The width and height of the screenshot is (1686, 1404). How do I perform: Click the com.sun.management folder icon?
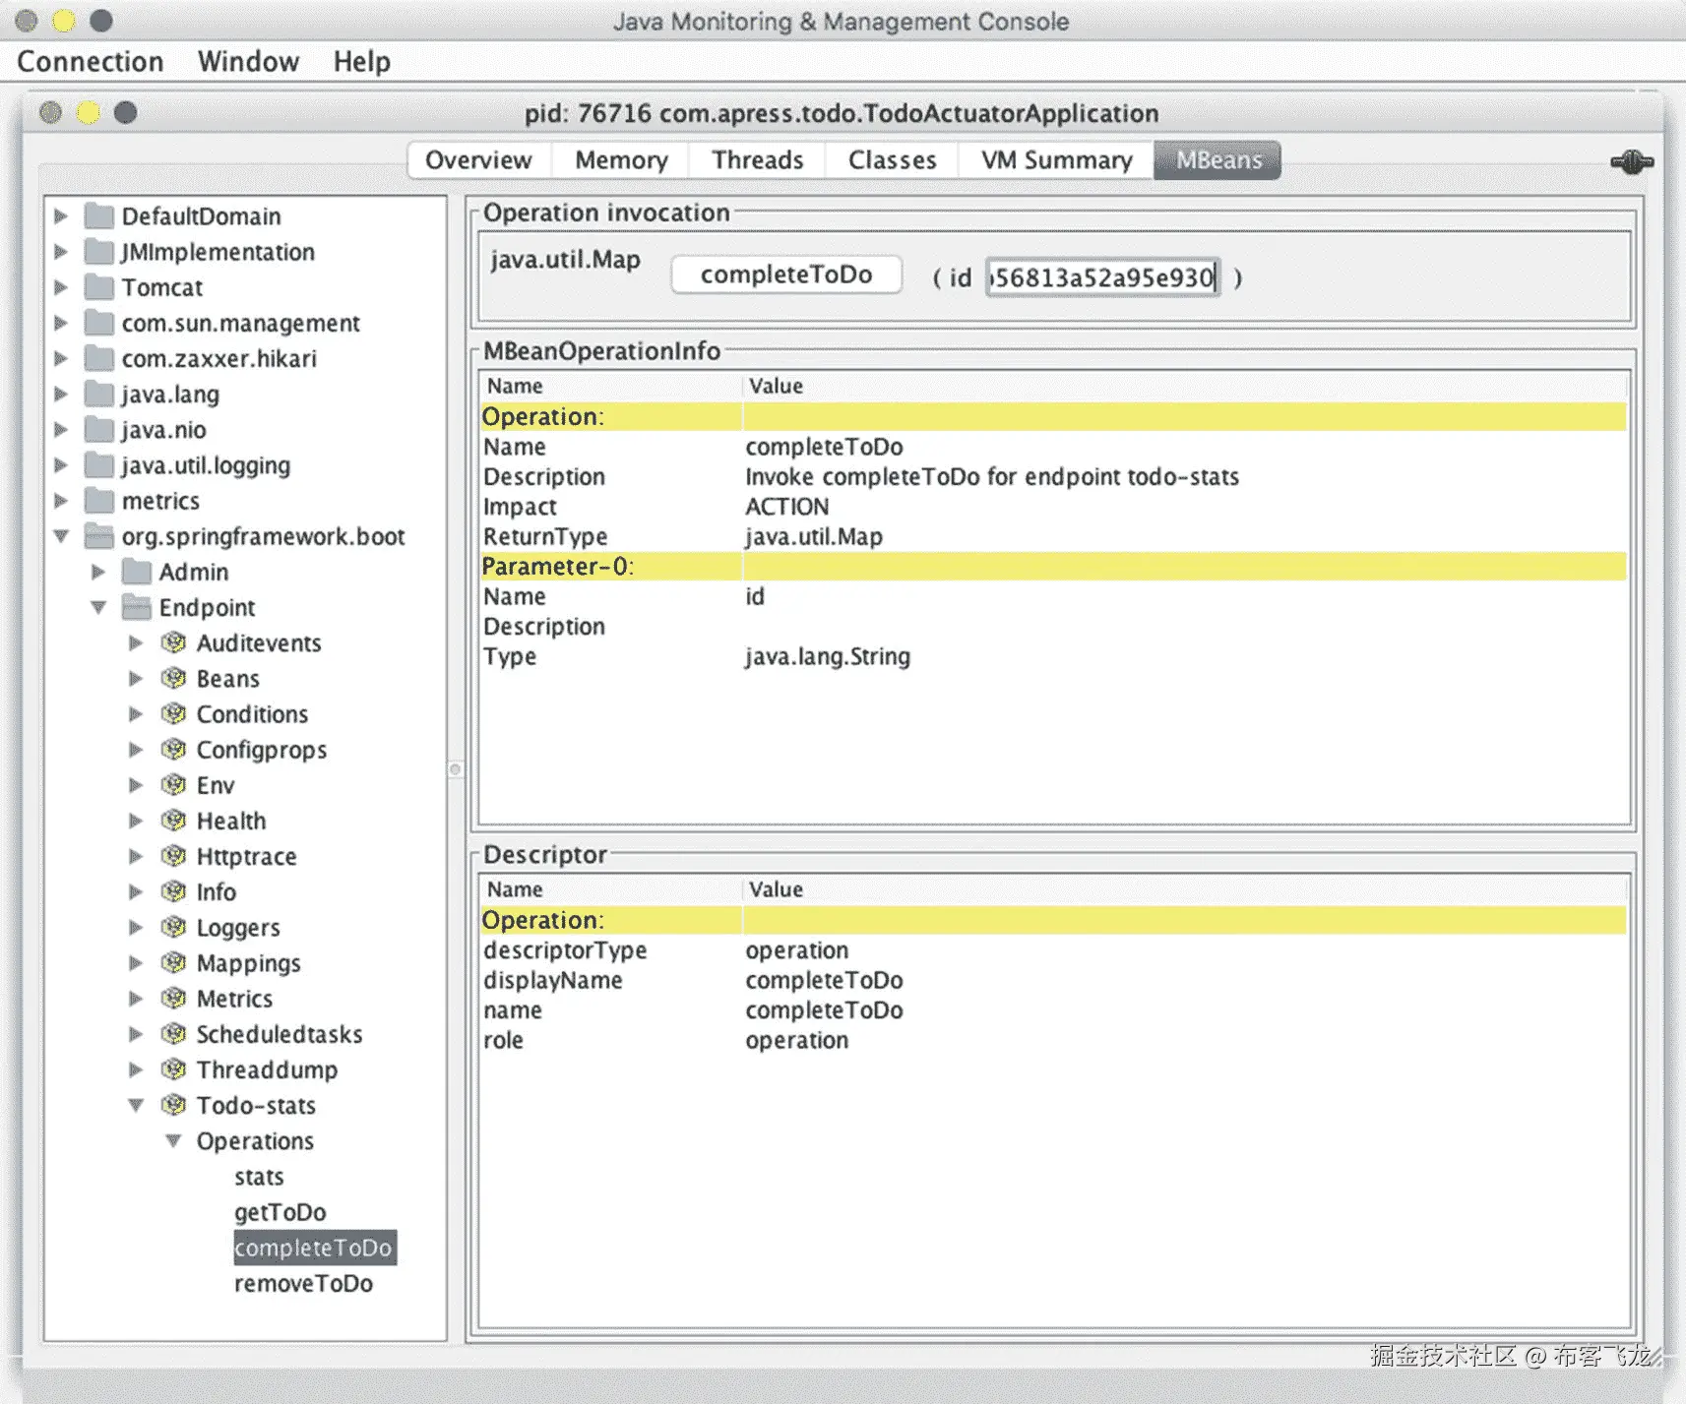pyautogui.click(x=98, y=322)
